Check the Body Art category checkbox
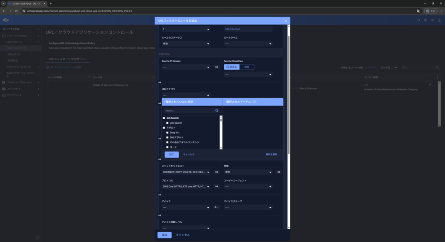The image size is (445, 242). [168, 133]
